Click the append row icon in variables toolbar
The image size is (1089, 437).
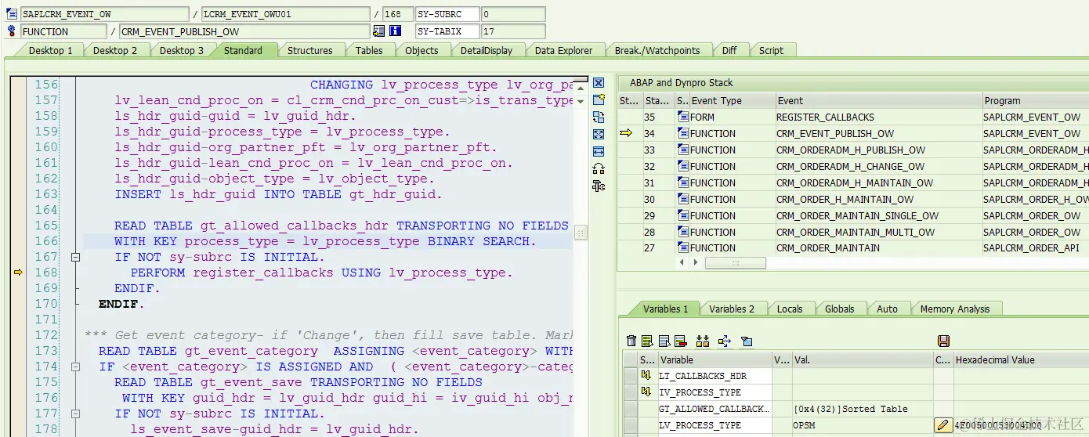tap(664, 341)
